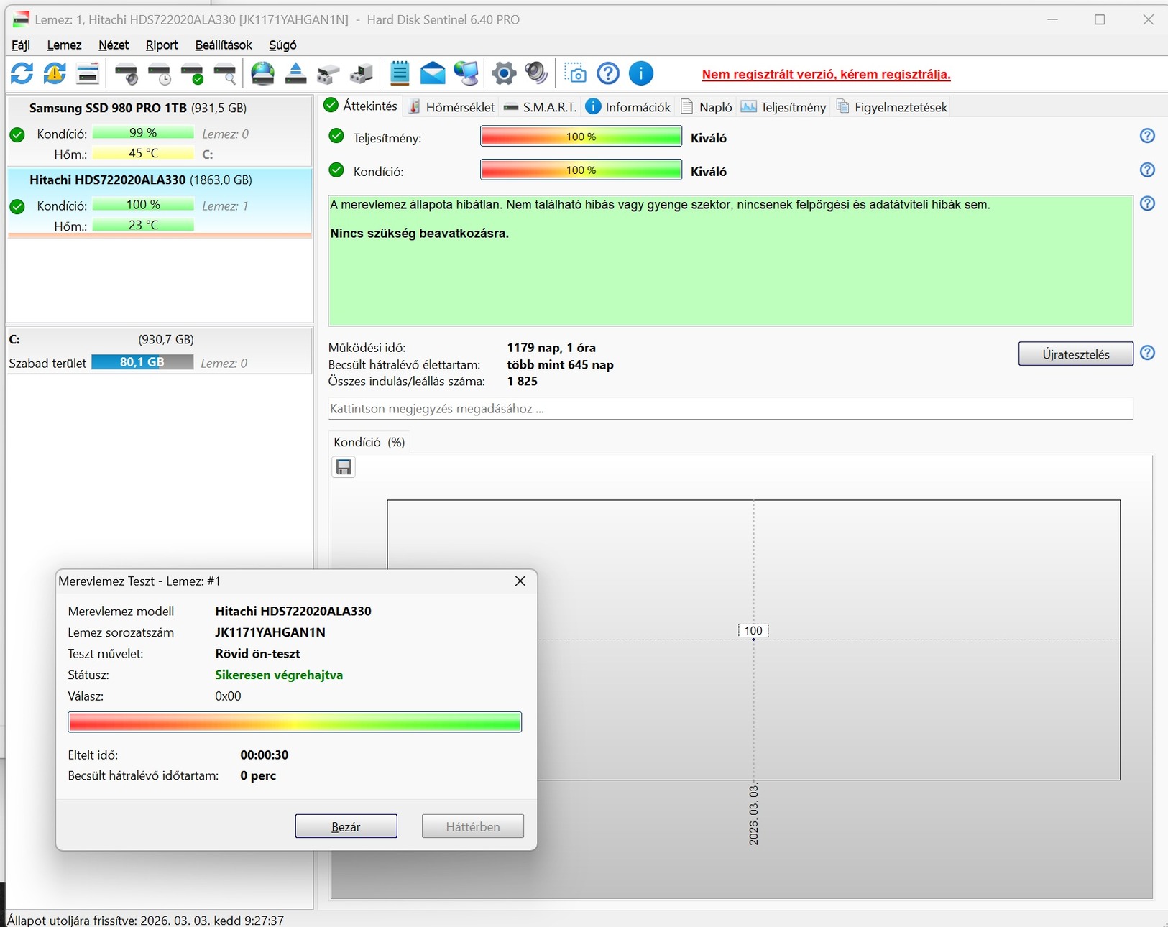The height and width of the screenshot is (927, 1168).
Task: Click help icon beside Teljesítmény bar
Action: tap(1148, 136)
